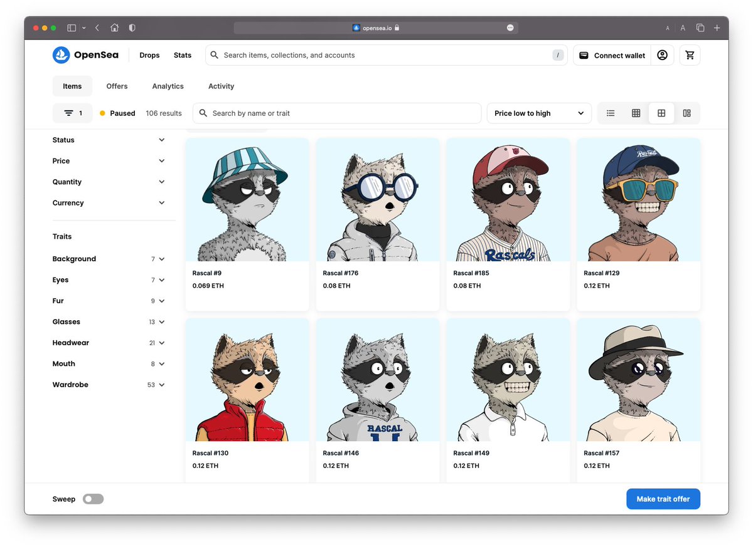Open the Drops menu

coord(149,55)
